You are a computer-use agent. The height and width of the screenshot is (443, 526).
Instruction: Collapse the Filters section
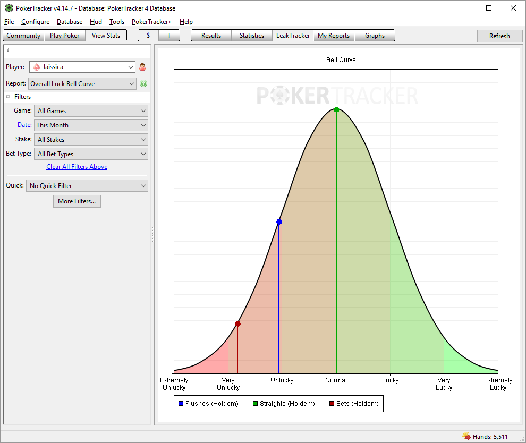tap(9, 97)
